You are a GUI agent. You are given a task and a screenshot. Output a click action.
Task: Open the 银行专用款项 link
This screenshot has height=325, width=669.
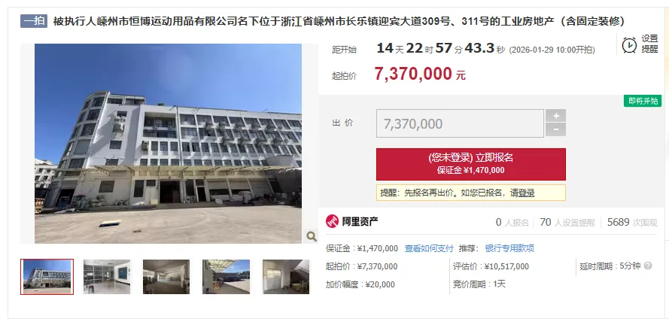[x=509, y=248]
